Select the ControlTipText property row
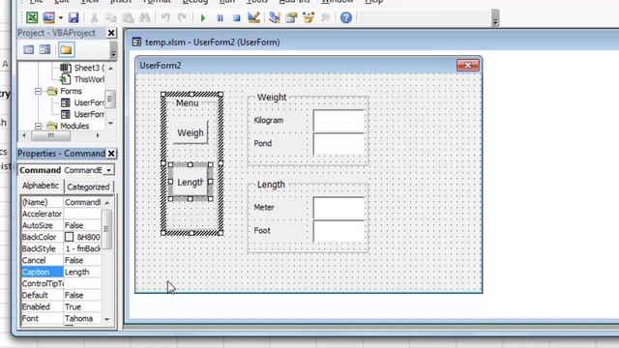The image size is (619, 348). click(61, 283)
